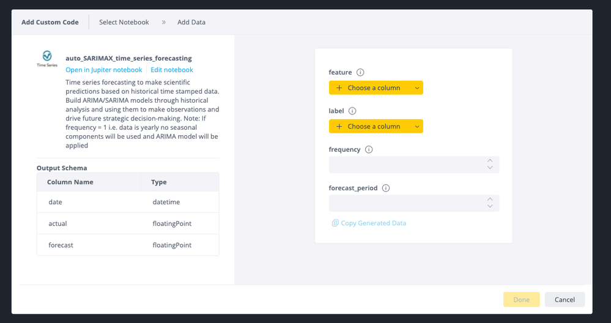Viewport: 611px width, 323px height.
Task: Open the feature Choose a column dropdown
Action: tap(376, 88)
